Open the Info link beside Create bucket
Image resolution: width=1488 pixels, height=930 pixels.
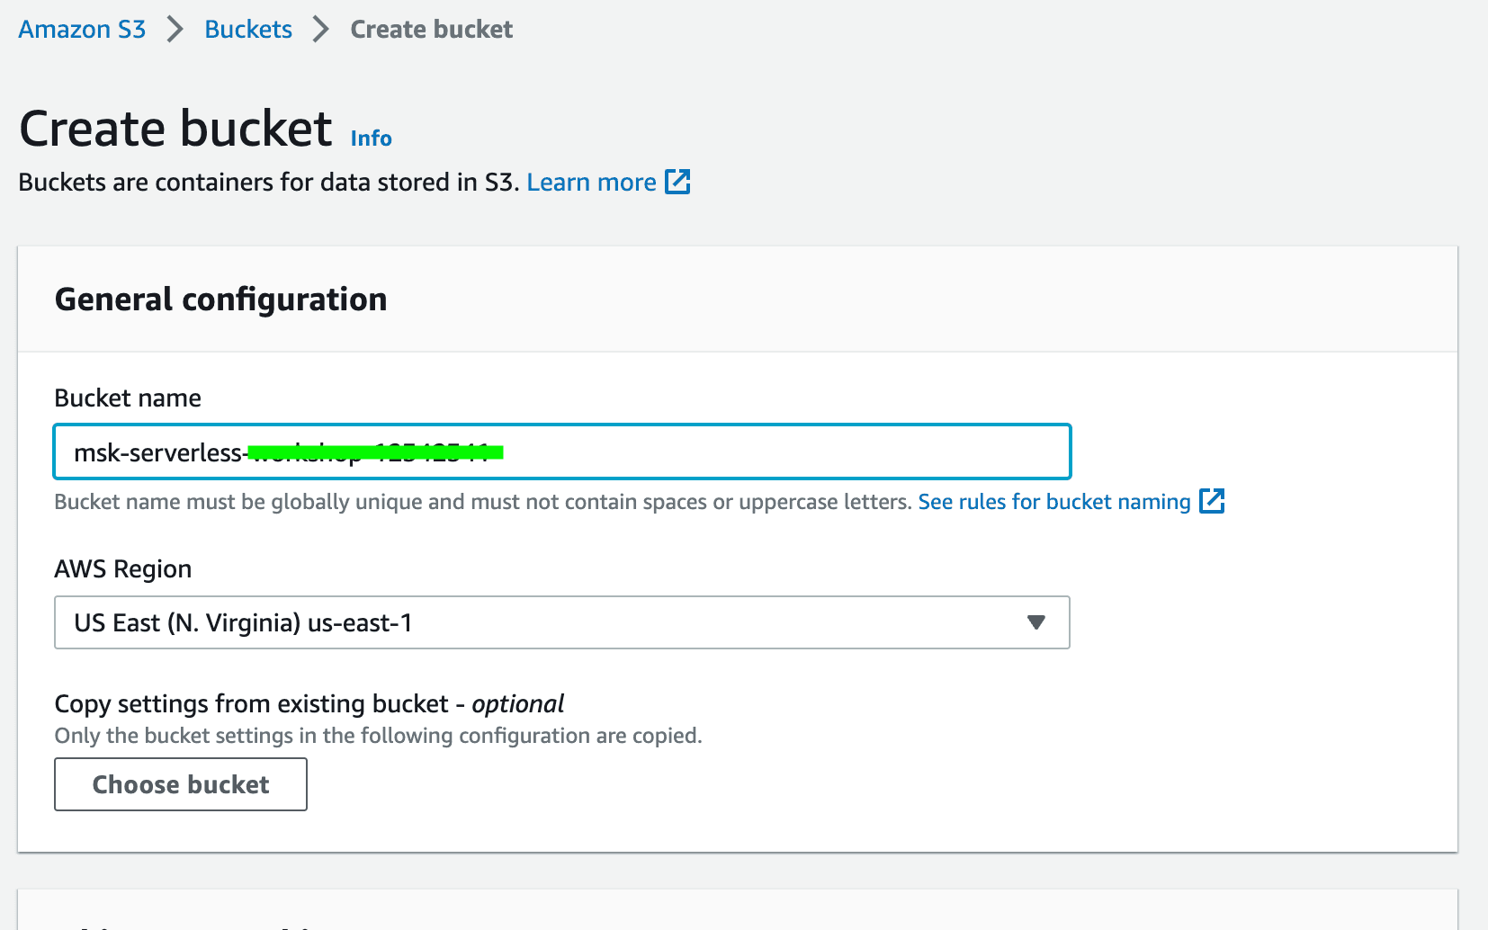371,139
